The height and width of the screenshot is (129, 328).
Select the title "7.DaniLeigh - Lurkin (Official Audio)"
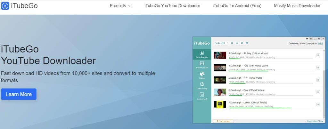coord(248,102)
